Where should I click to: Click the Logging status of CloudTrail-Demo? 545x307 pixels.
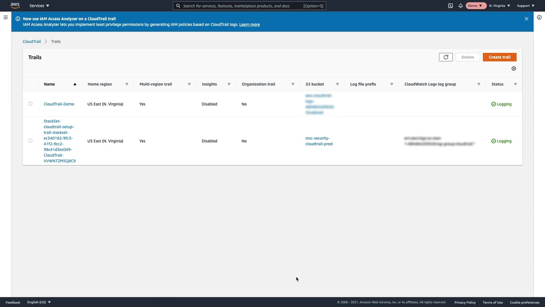pos(501,104)
